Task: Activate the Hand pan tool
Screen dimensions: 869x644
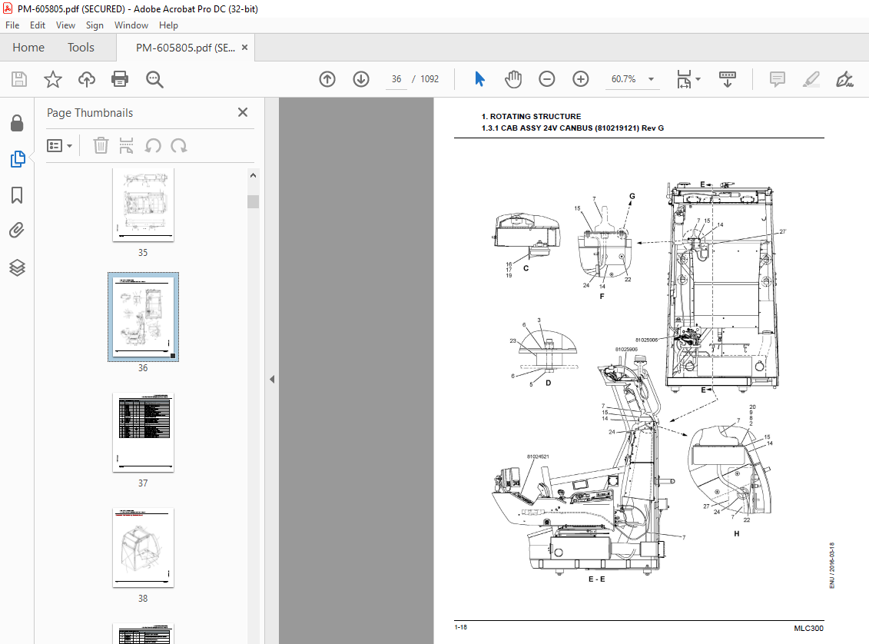Action: pos(513,79)
